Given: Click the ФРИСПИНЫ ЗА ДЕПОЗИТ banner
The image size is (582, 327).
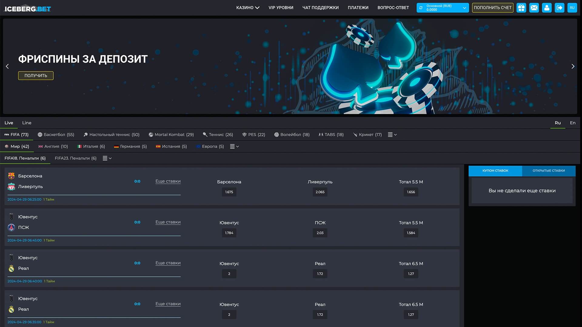Looking at the screenshot, I should tap(290, 66).
